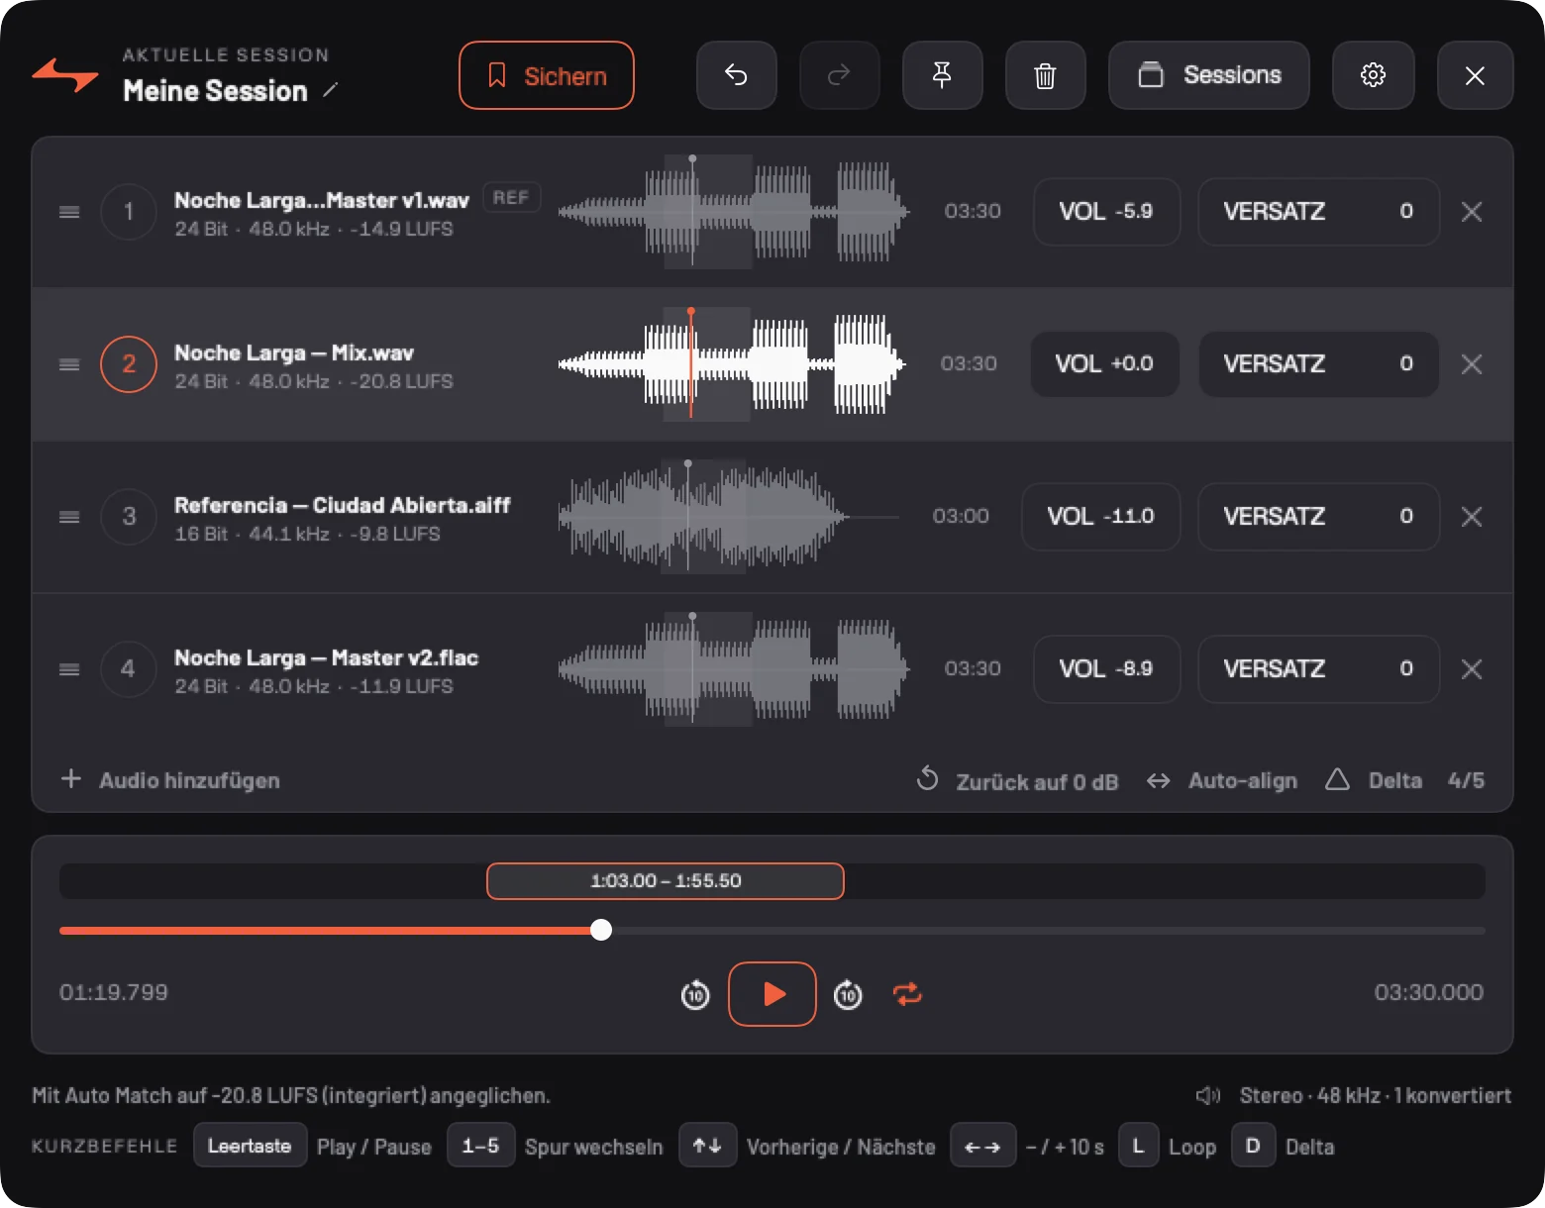
Task: Click the undo arrow button
Action: pyautogui.click(x=737, y=75)
